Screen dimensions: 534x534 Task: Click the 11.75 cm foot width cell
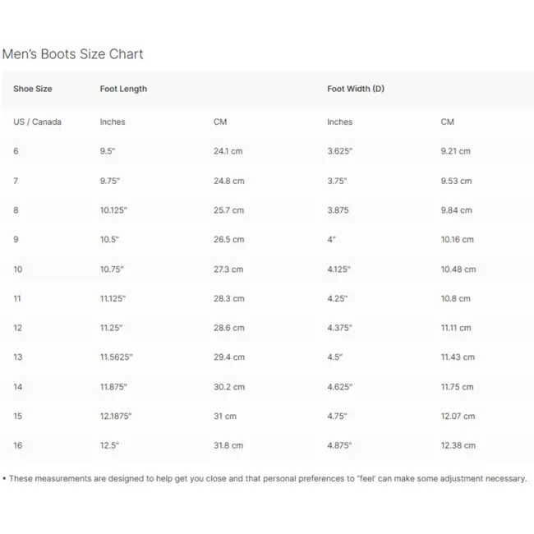click(457, 387)
